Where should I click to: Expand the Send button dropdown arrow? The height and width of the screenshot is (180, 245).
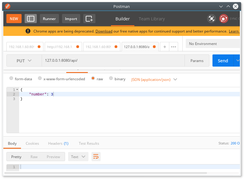(237, 61)
